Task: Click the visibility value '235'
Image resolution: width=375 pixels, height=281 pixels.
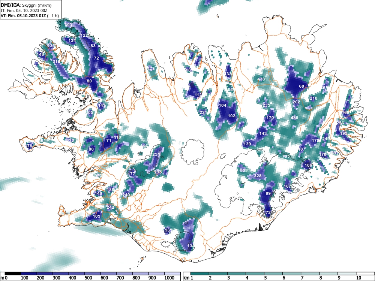Action: tap(266, 105)
